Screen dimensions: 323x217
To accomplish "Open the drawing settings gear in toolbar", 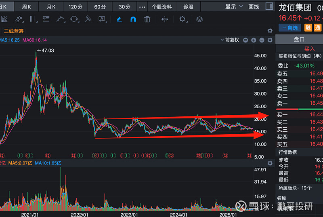I will [182, 19].
